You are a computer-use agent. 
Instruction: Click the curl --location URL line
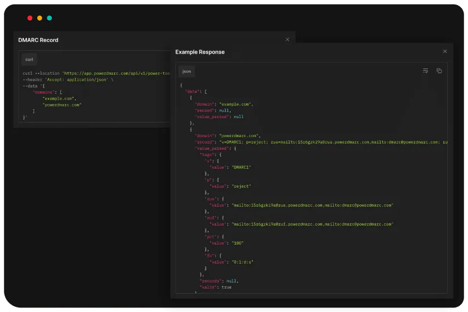pos(96,73)
